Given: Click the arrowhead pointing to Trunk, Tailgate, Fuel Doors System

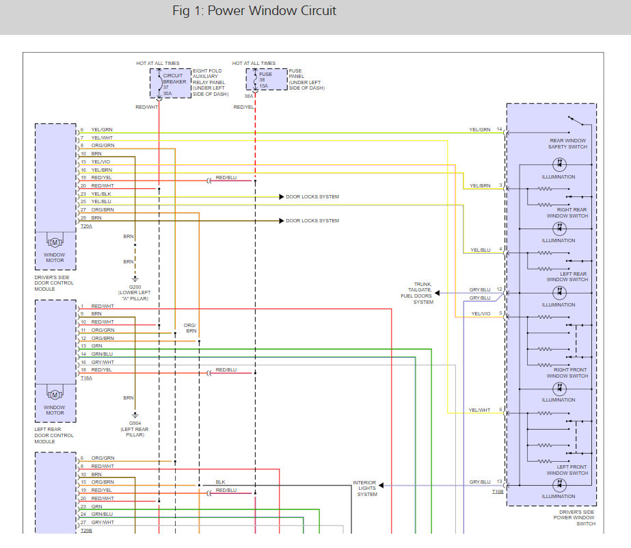Looking at the screenshot, I should [x=438, y=293].
